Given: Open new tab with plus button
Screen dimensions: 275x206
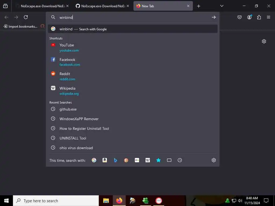Looking at the screenshot, I should 198,6.
